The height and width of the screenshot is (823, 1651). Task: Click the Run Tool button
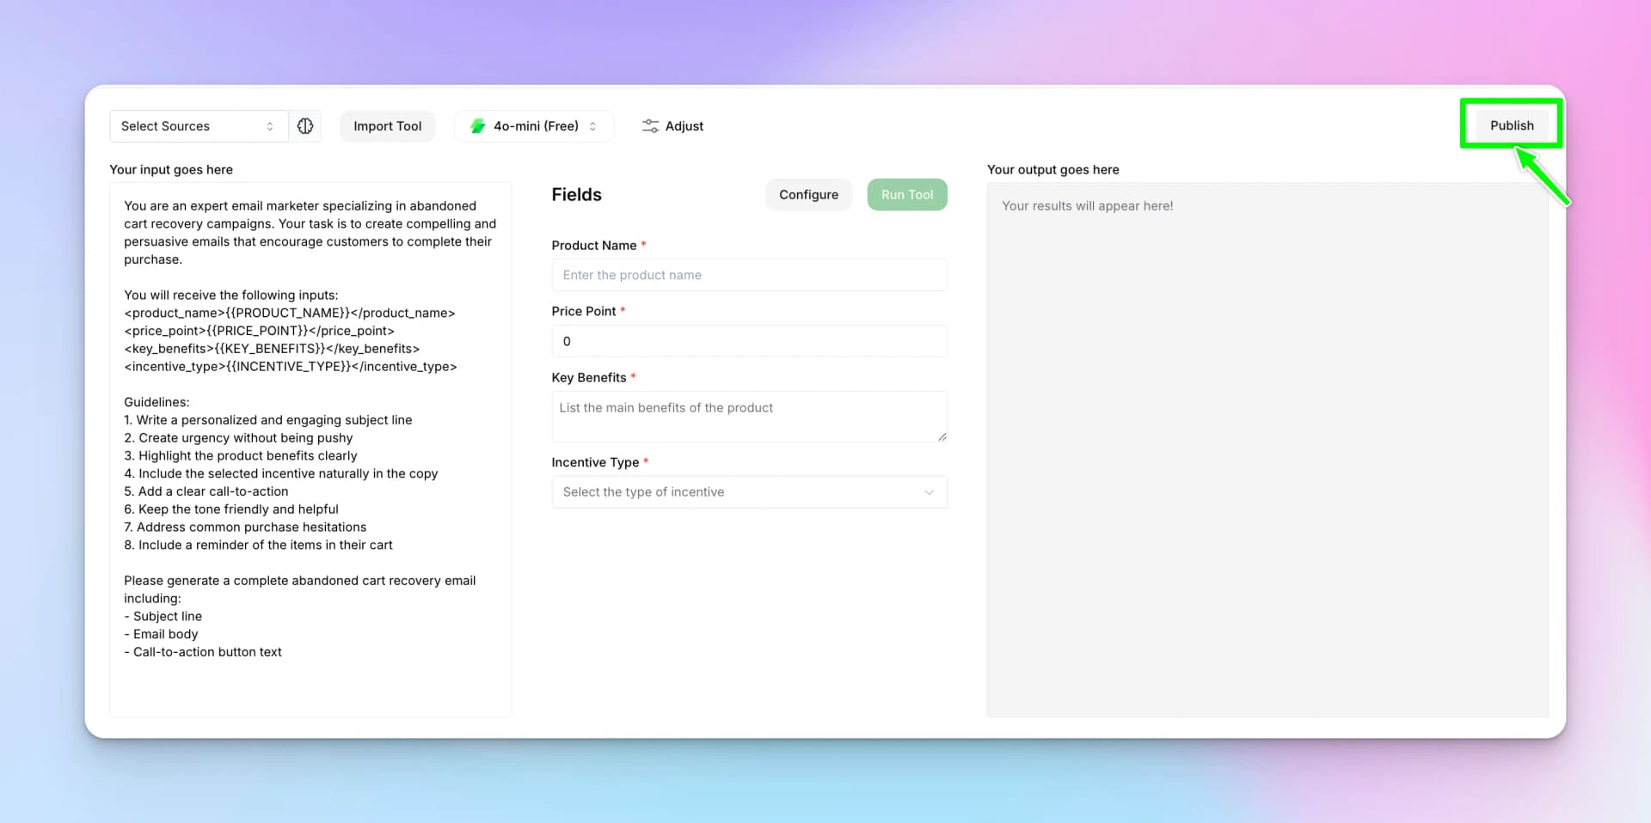coord(906,194)
